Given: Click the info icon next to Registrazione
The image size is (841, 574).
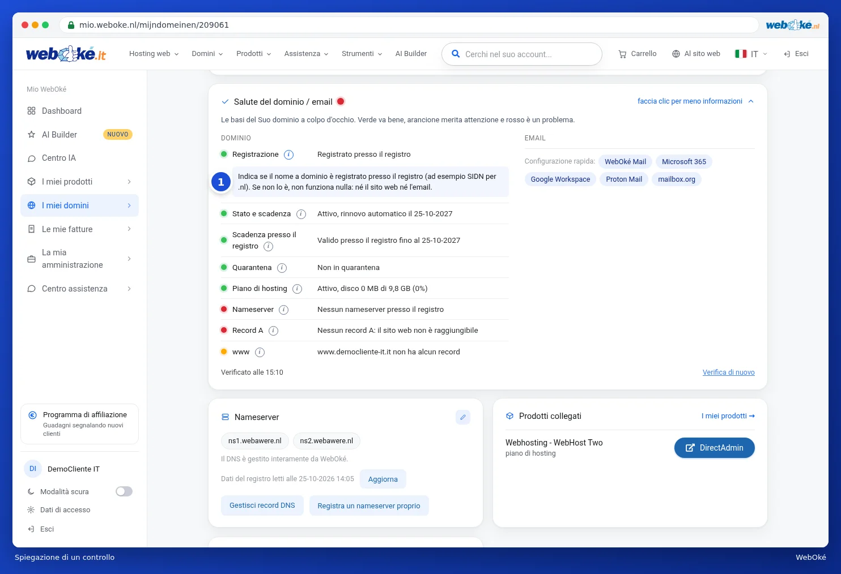Looking at the screenshot, I should click(x=288, y=155).
